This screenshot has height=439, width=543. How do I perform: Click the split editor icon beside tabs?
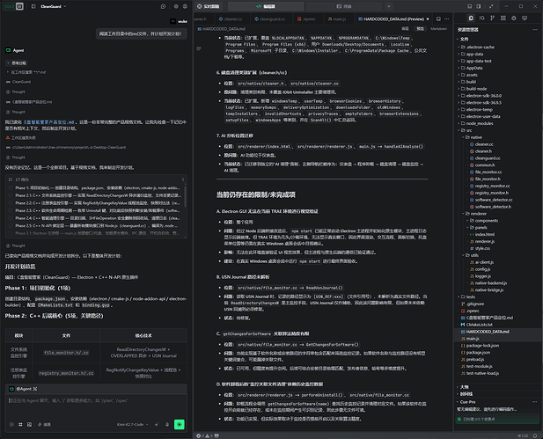[438, 18]
